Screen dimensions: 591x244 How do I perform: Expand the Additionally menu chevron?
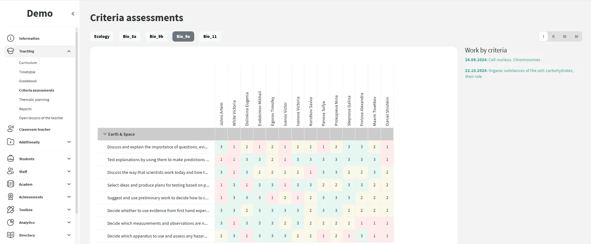(x=69, y=142)
